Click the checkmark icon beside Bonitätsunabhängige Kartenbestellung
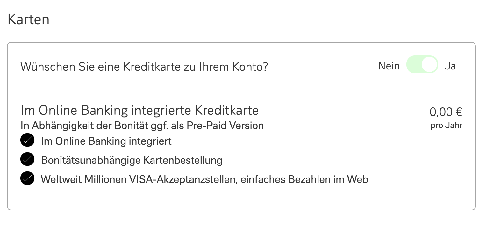Image resolution: width=486 pixels, height=232 pixels. tap(27, 160)
